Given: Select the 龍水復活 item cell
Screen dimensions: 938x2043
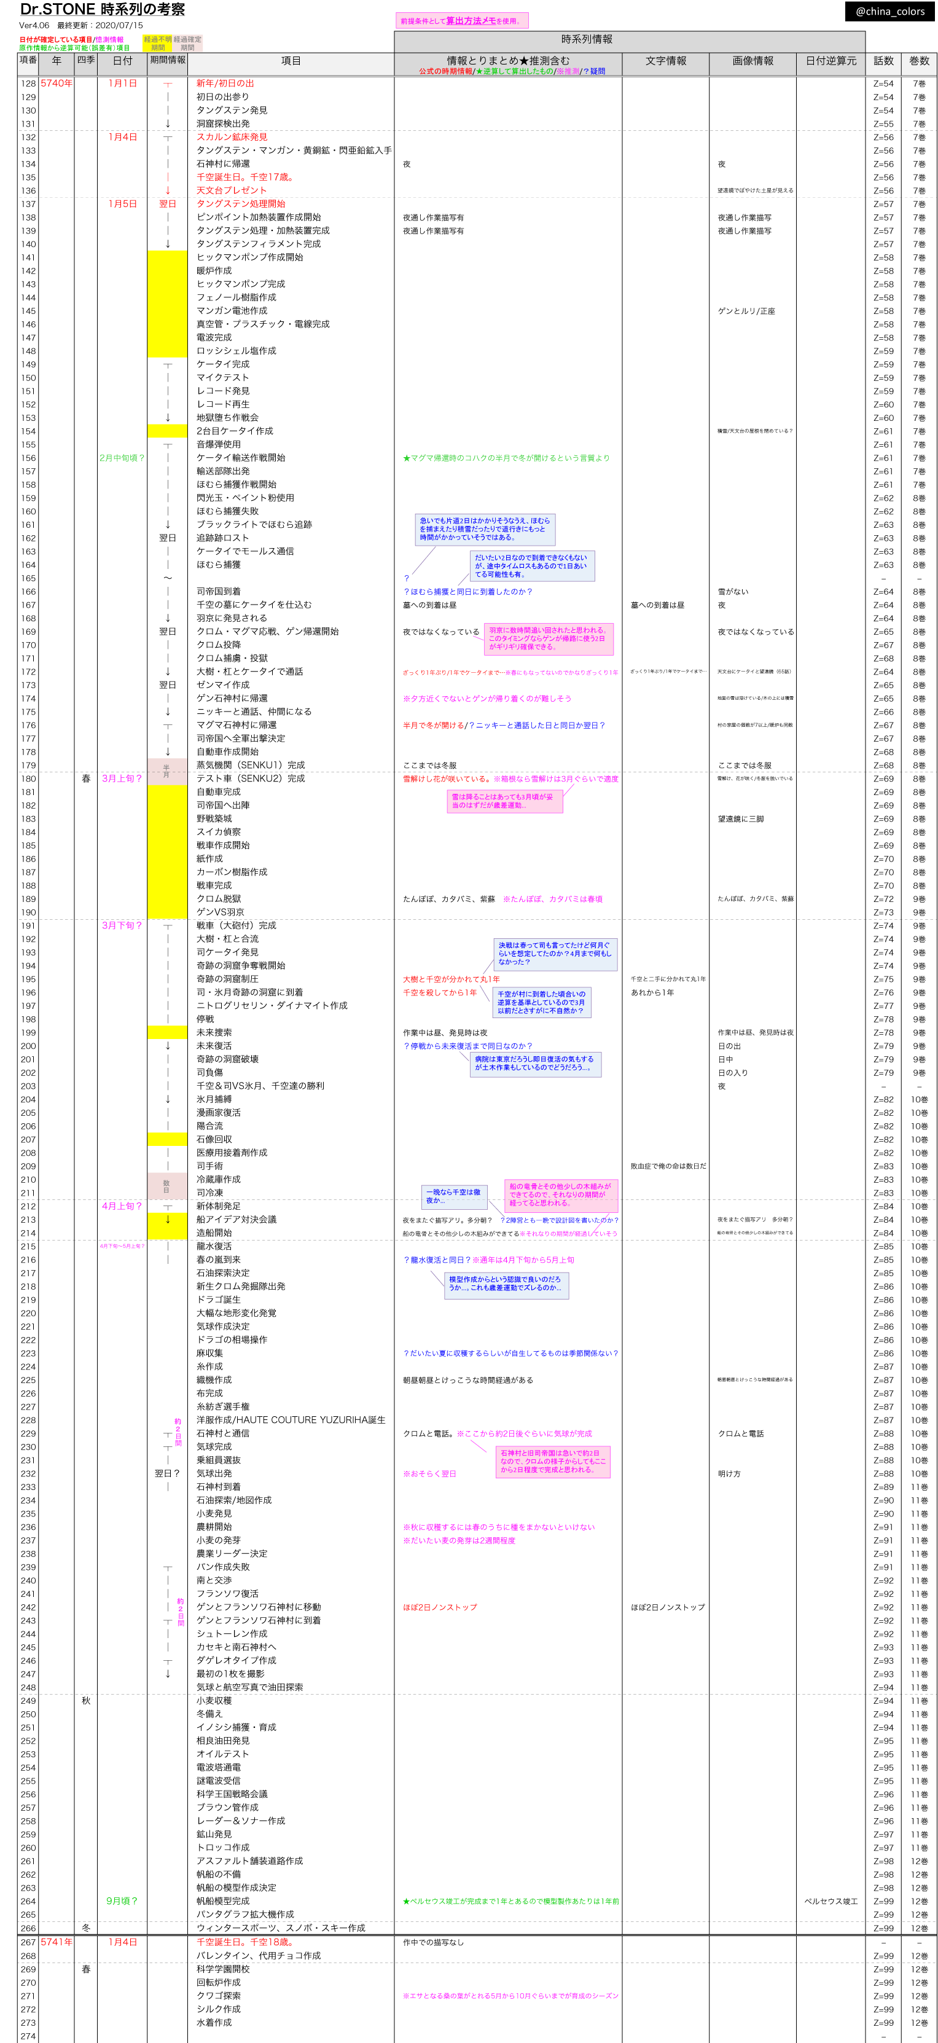Looking at the screenshot, I should (x=214, y=1246).
